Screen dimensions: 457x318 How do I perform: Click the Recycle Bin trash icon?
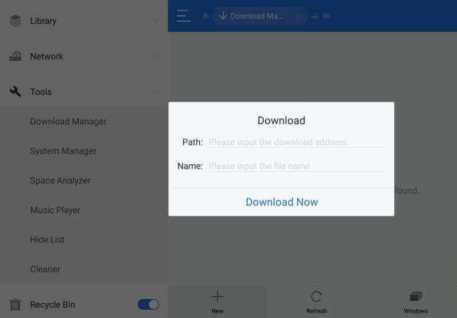coord(15,304)
